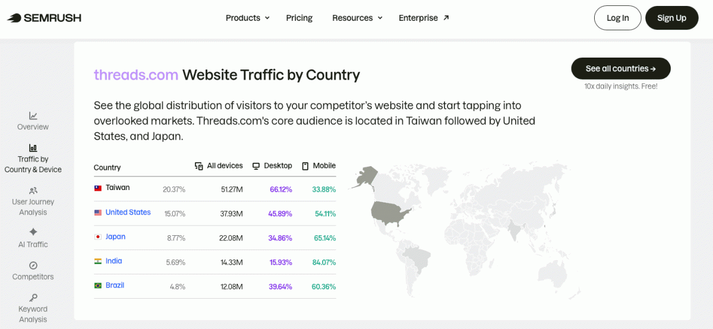Select the Overview chart icon in sidebar
This screenshot has height=329, width=713.
coord(33,115)
